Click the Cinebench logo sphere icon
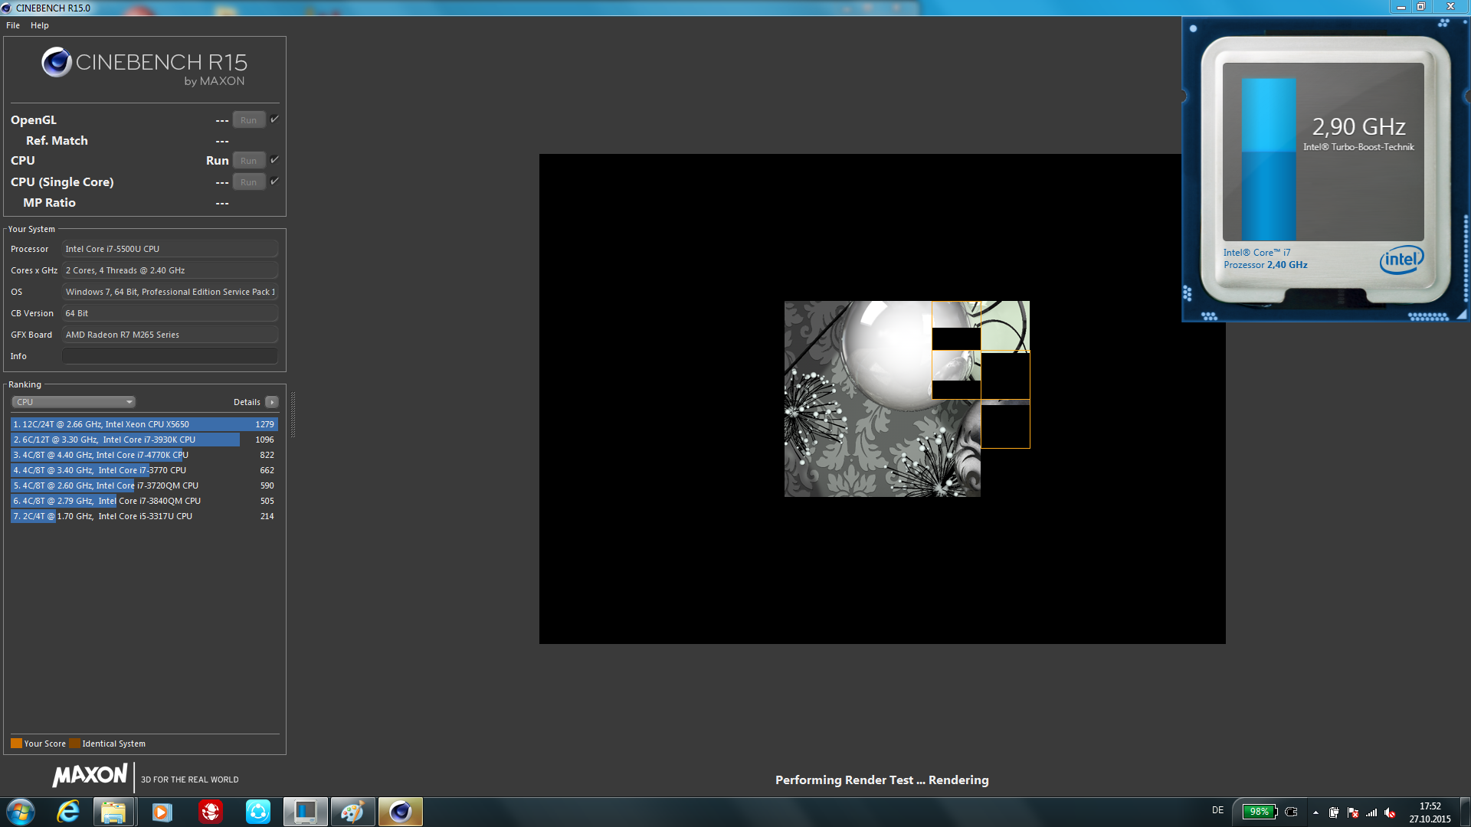This screenshot has width=1471, height=827. [x=57, y=62]
